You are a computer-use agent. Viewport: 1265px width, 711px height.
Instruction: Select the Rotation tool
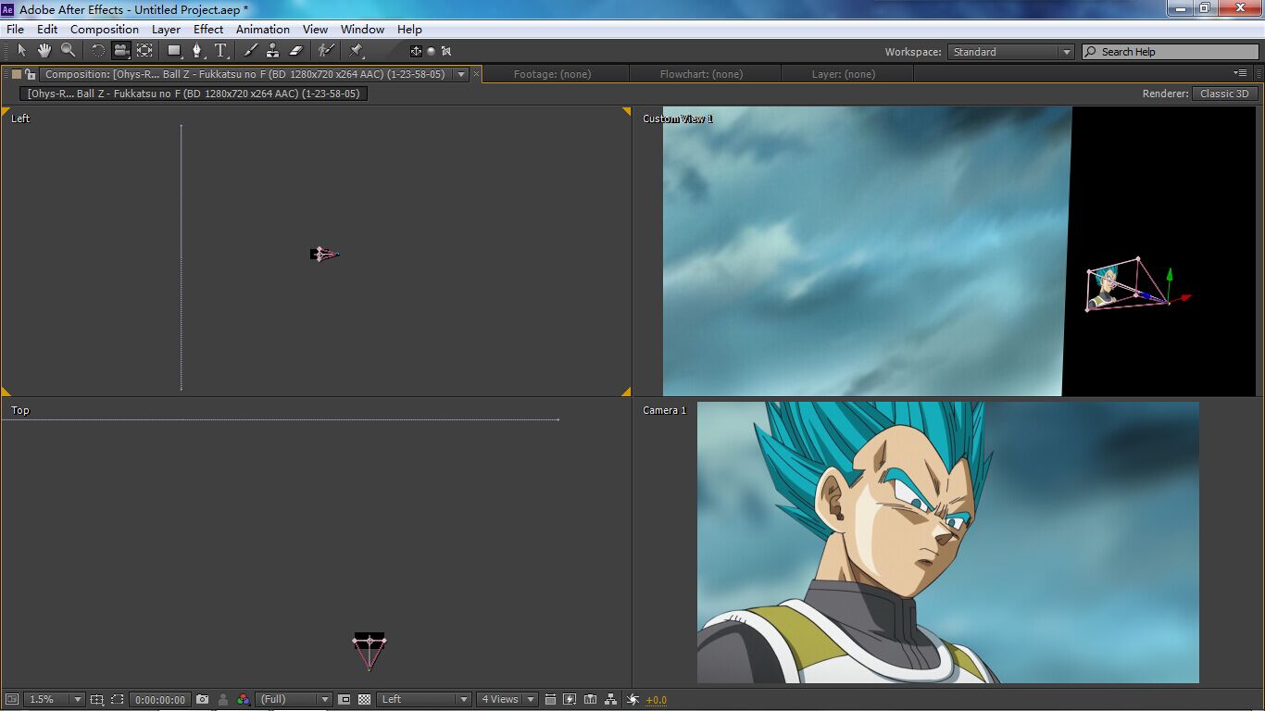[97, 51]
